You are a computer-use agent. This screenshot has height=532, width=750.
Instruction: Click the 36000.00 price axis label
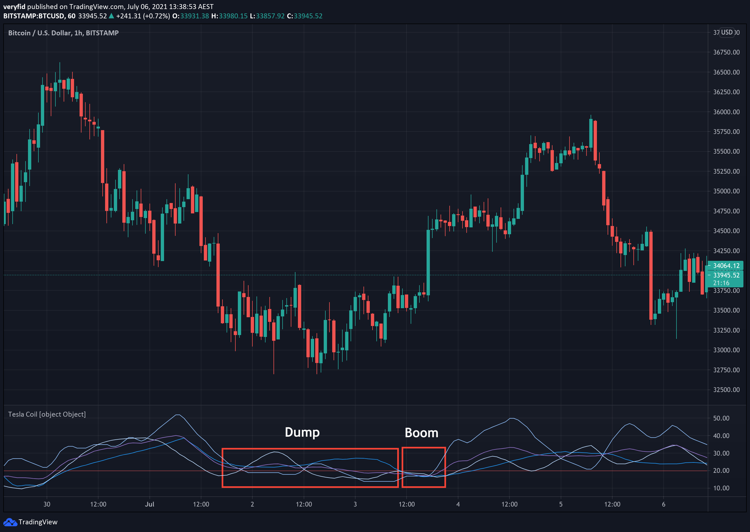[x=726, y=112]
